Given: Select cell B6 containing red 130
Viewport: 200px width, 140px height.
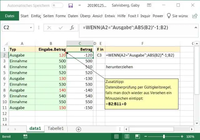Looking at the screenshot, I should (51, 79).
